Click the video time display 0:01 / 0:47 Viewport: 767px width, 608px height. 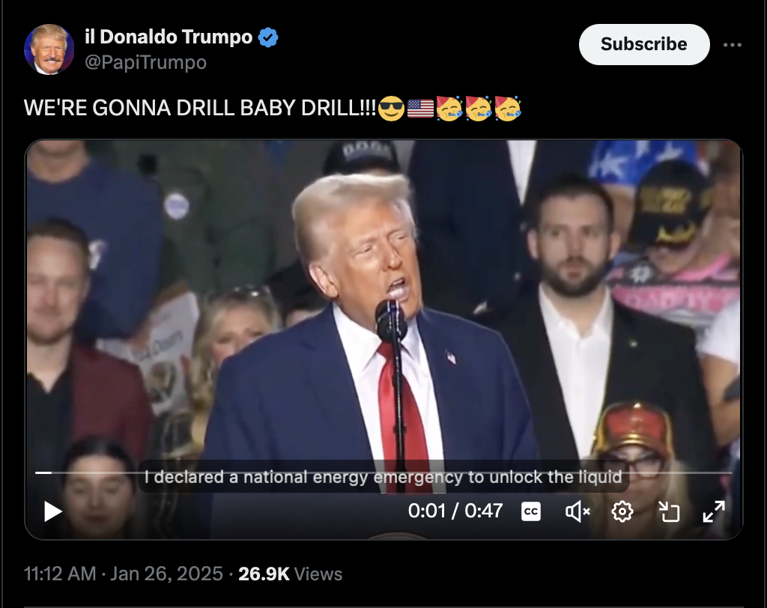click(x=455, y=511)
